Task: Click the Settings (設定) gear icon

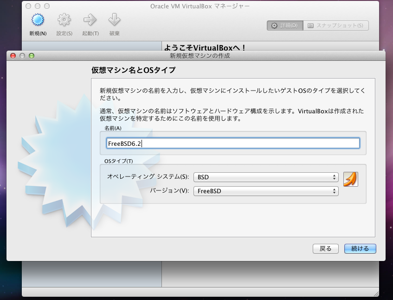Action: pos(64,20)
